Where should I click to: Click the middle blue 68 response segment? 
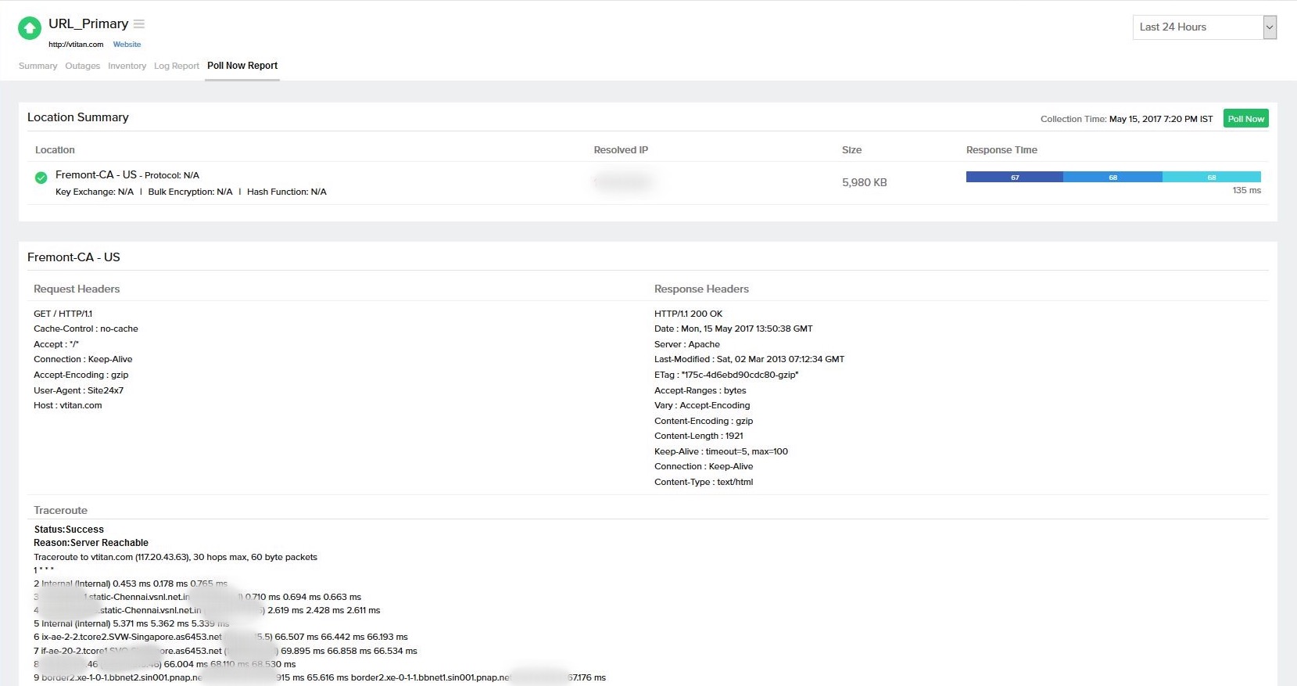point(1112,177)
